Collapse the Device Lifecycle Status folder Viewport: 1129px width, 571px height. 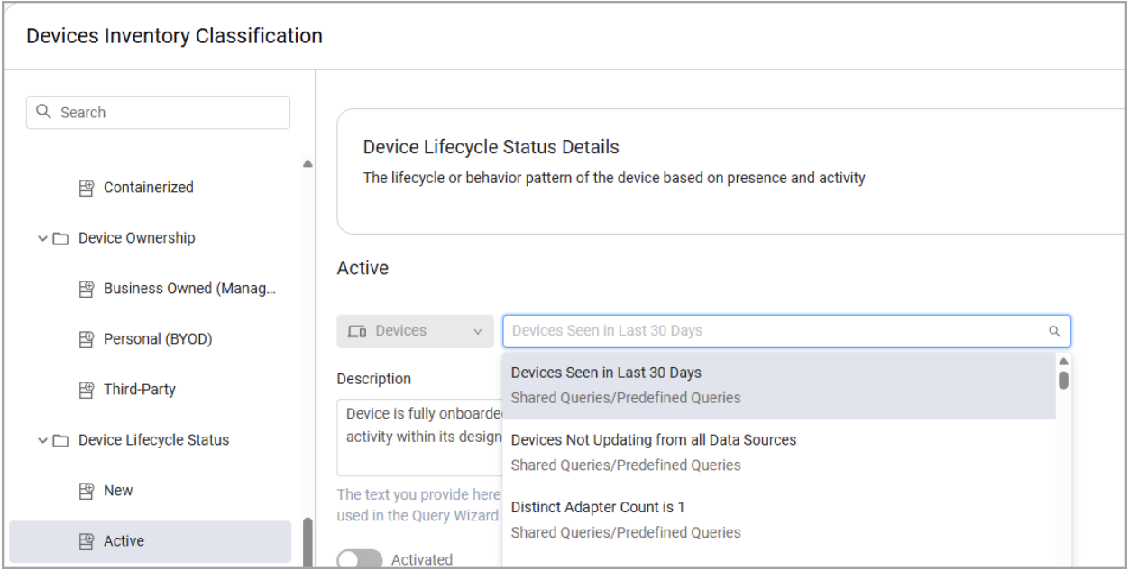(x=42, y=440)
